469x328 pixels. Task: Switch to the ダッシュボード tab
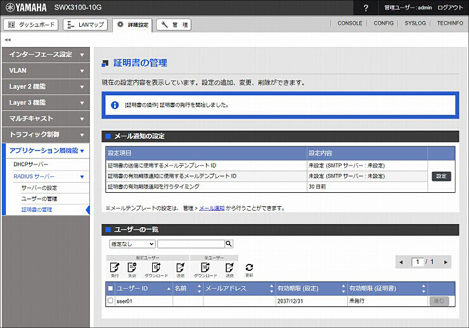pyautogui.click(x=31, y=25)
